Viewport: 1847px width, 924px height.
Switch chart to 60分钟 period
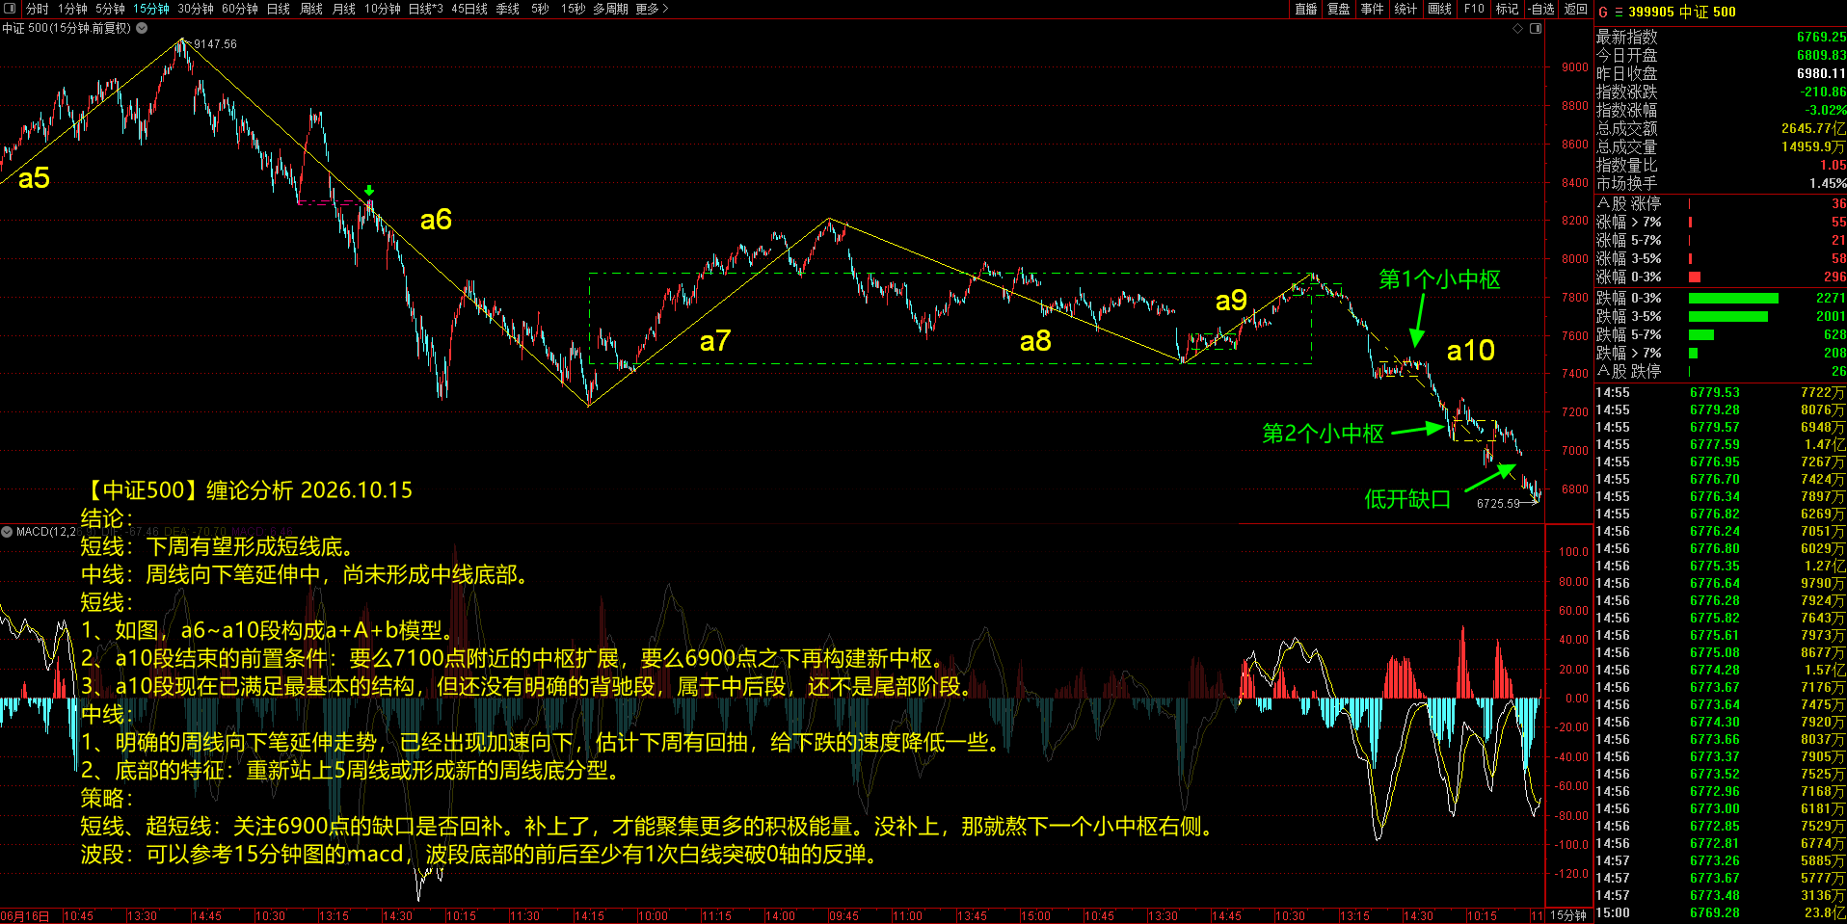[240, 9]
